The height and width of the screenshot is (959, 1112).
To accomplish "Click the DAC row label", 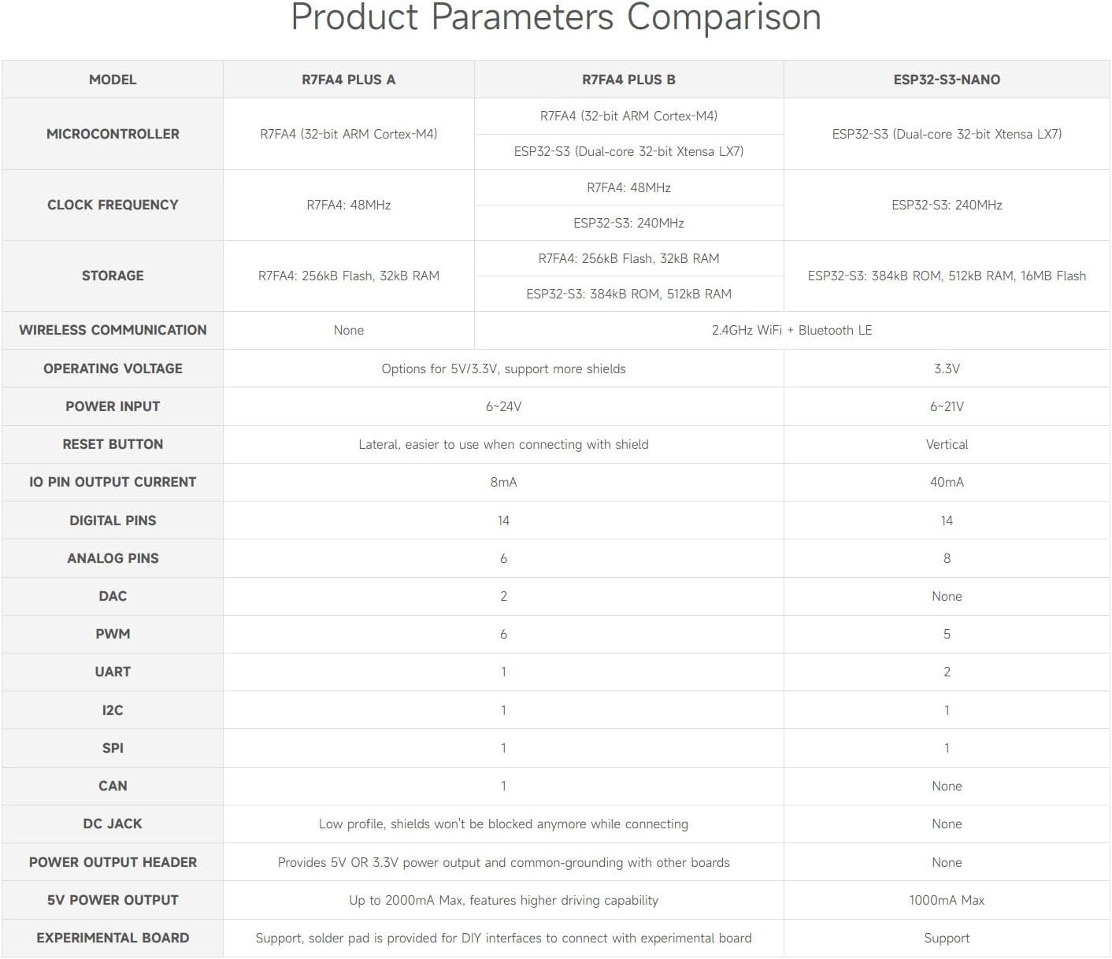I will pyautogui.click(x=113, y=596).
